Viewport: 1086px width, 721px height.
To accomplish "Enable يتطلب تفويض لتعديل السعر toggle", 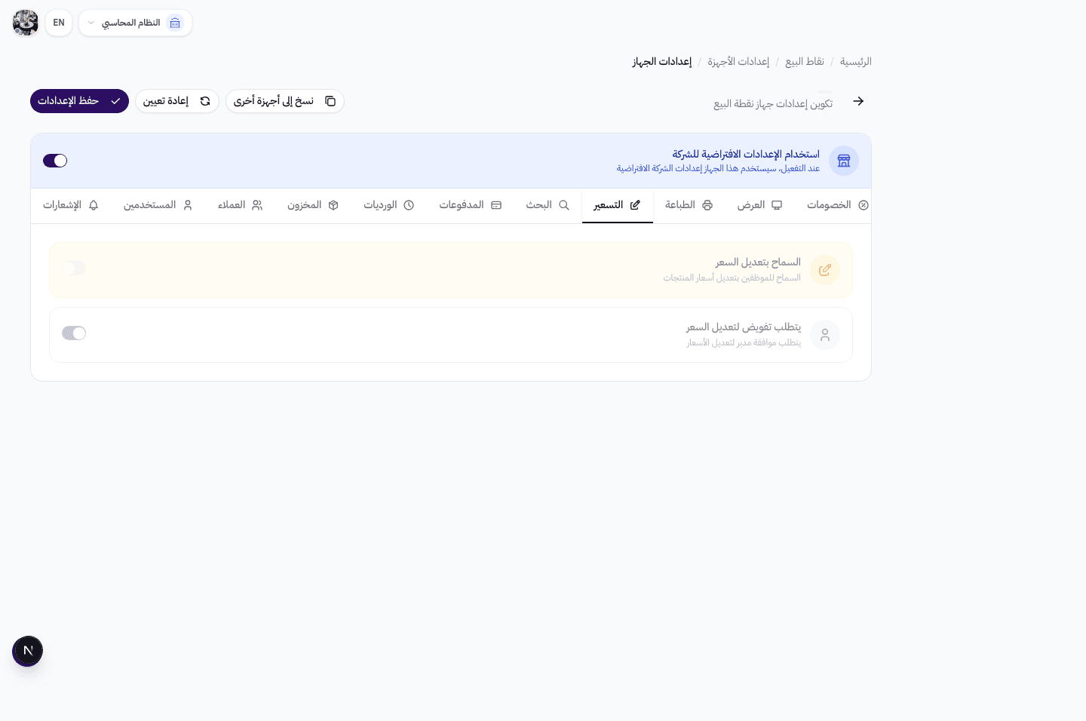I will coord(74,333).
